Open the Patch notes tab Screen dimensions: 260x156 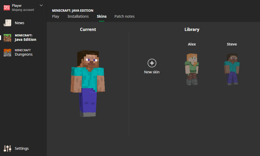pos(124,16)
